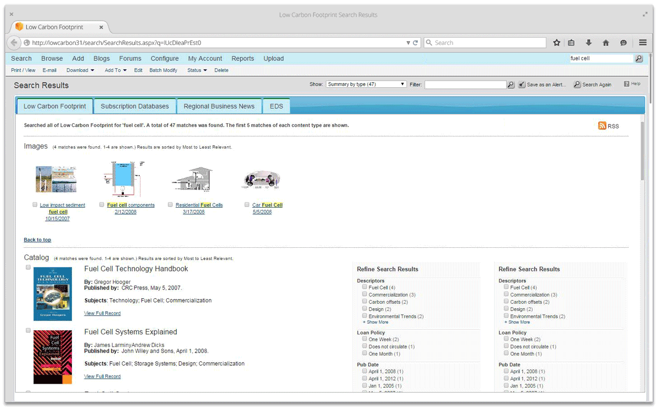
Task: Expand the Download dropdown menu
Action: pyautogui.click(x=80, y=70)
